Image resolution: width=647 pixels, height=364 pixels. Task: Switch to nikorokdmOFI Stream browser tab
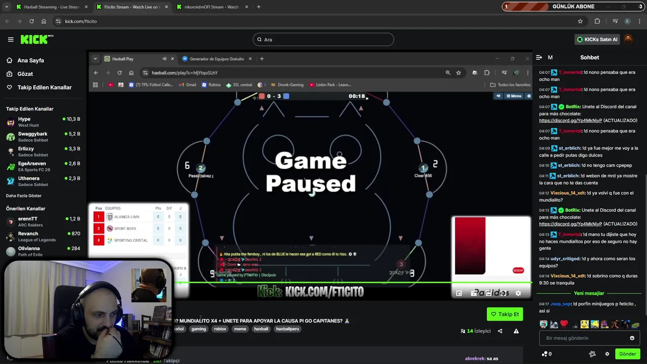point(211,7)
